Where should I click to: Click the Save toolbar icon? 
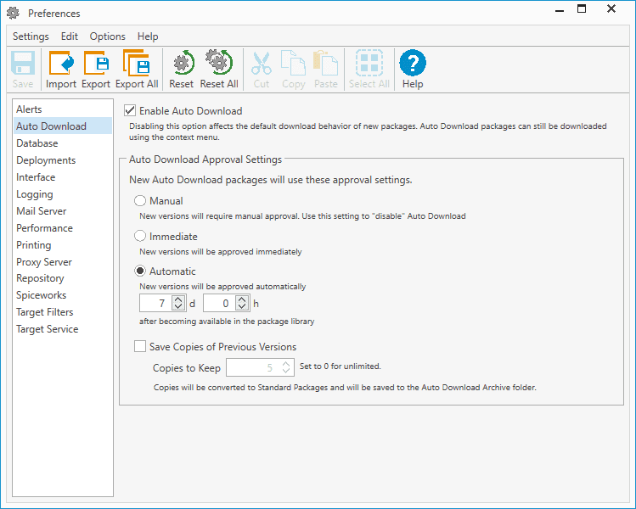click(22, 63)
